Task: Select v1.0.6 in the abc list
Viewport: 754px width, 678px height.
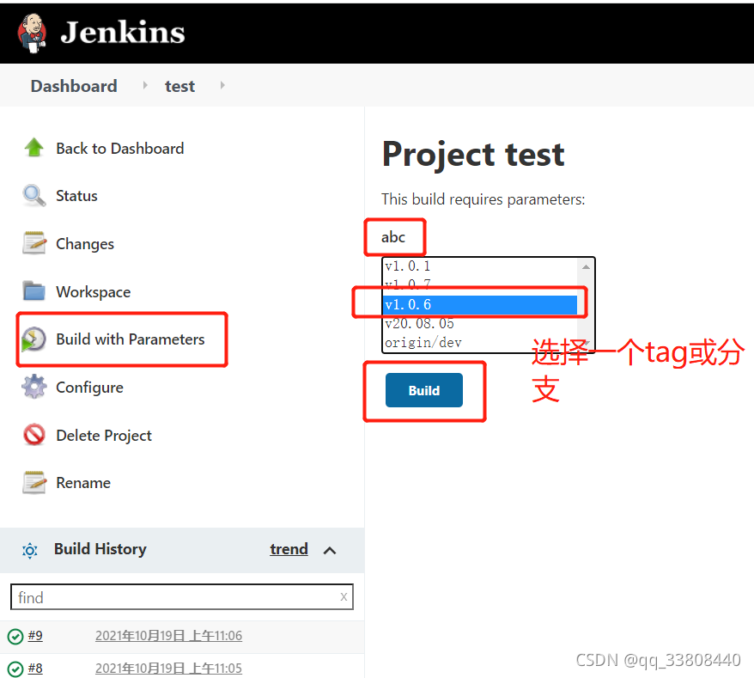Action: [480, 304]
